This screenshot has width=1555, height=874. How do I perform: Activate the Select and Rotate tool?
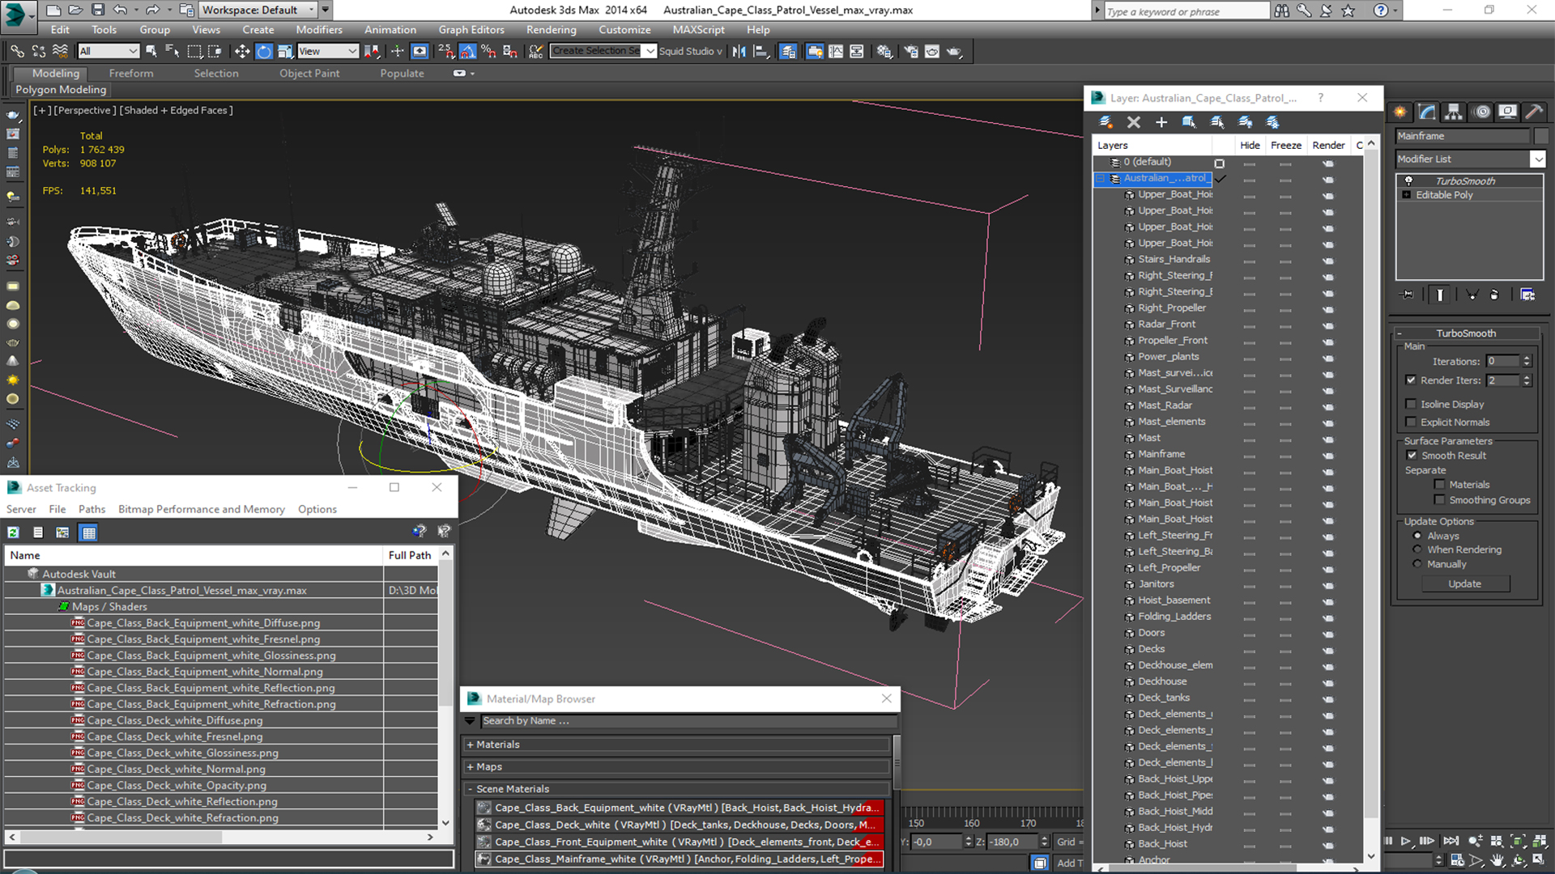264,51
